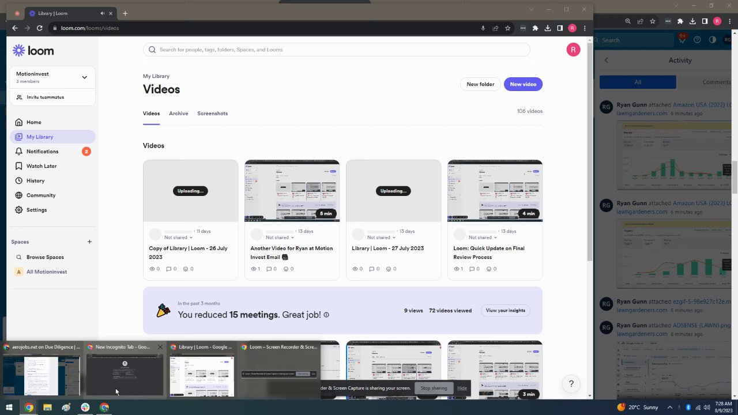The image size is (738, 415).
Task: Reload the Loom page
Action: coord(40,28)
